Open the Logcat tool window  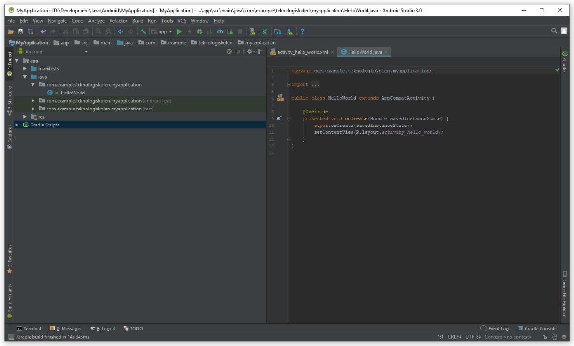(x=103, y=329)
